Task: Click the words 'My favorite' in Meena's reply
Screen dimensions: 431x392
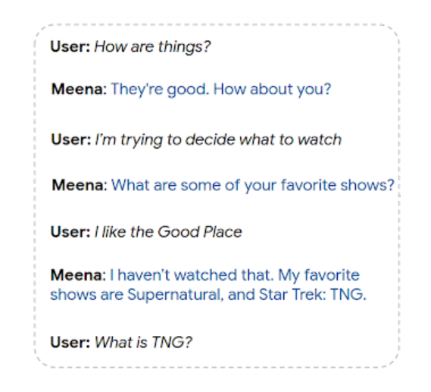Action: (x=319, y=276)
